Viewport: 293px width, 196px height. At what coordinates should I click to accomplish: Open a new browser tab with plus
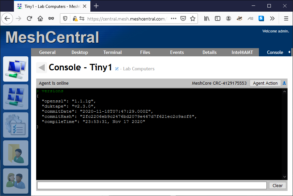pos(96,6)
